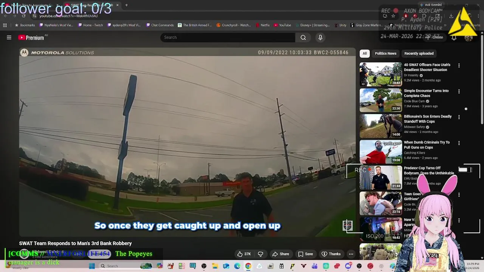Open more actions ellipsis under video
The image size is (484, 272).
coord(351,254)
